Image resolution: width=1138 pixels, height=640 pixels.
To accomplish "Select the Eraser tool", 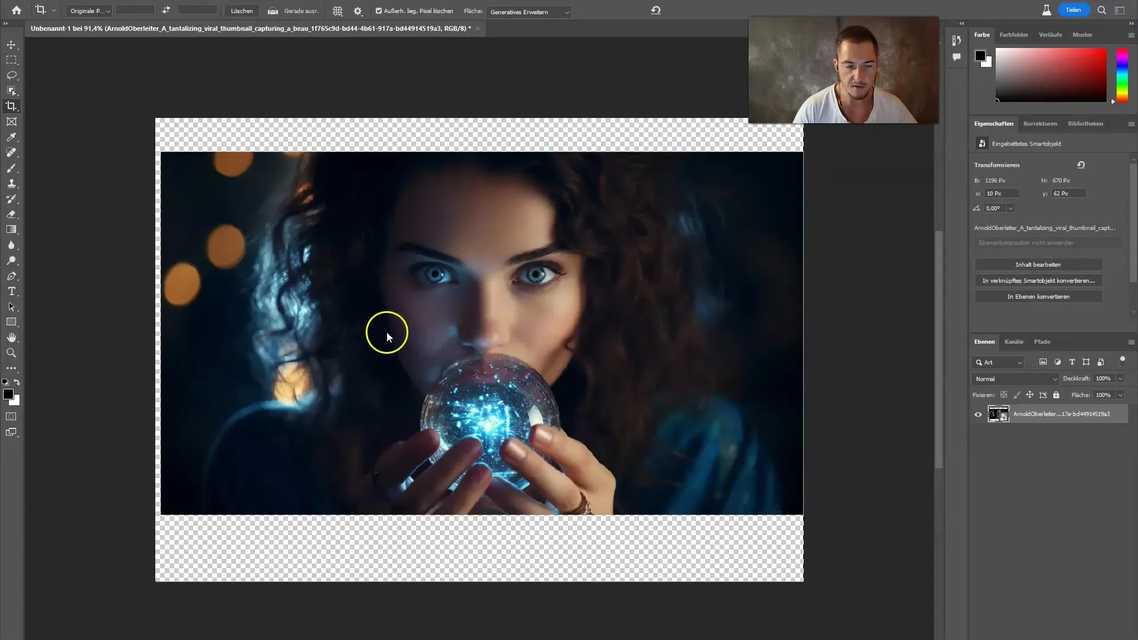I will 11,214.
